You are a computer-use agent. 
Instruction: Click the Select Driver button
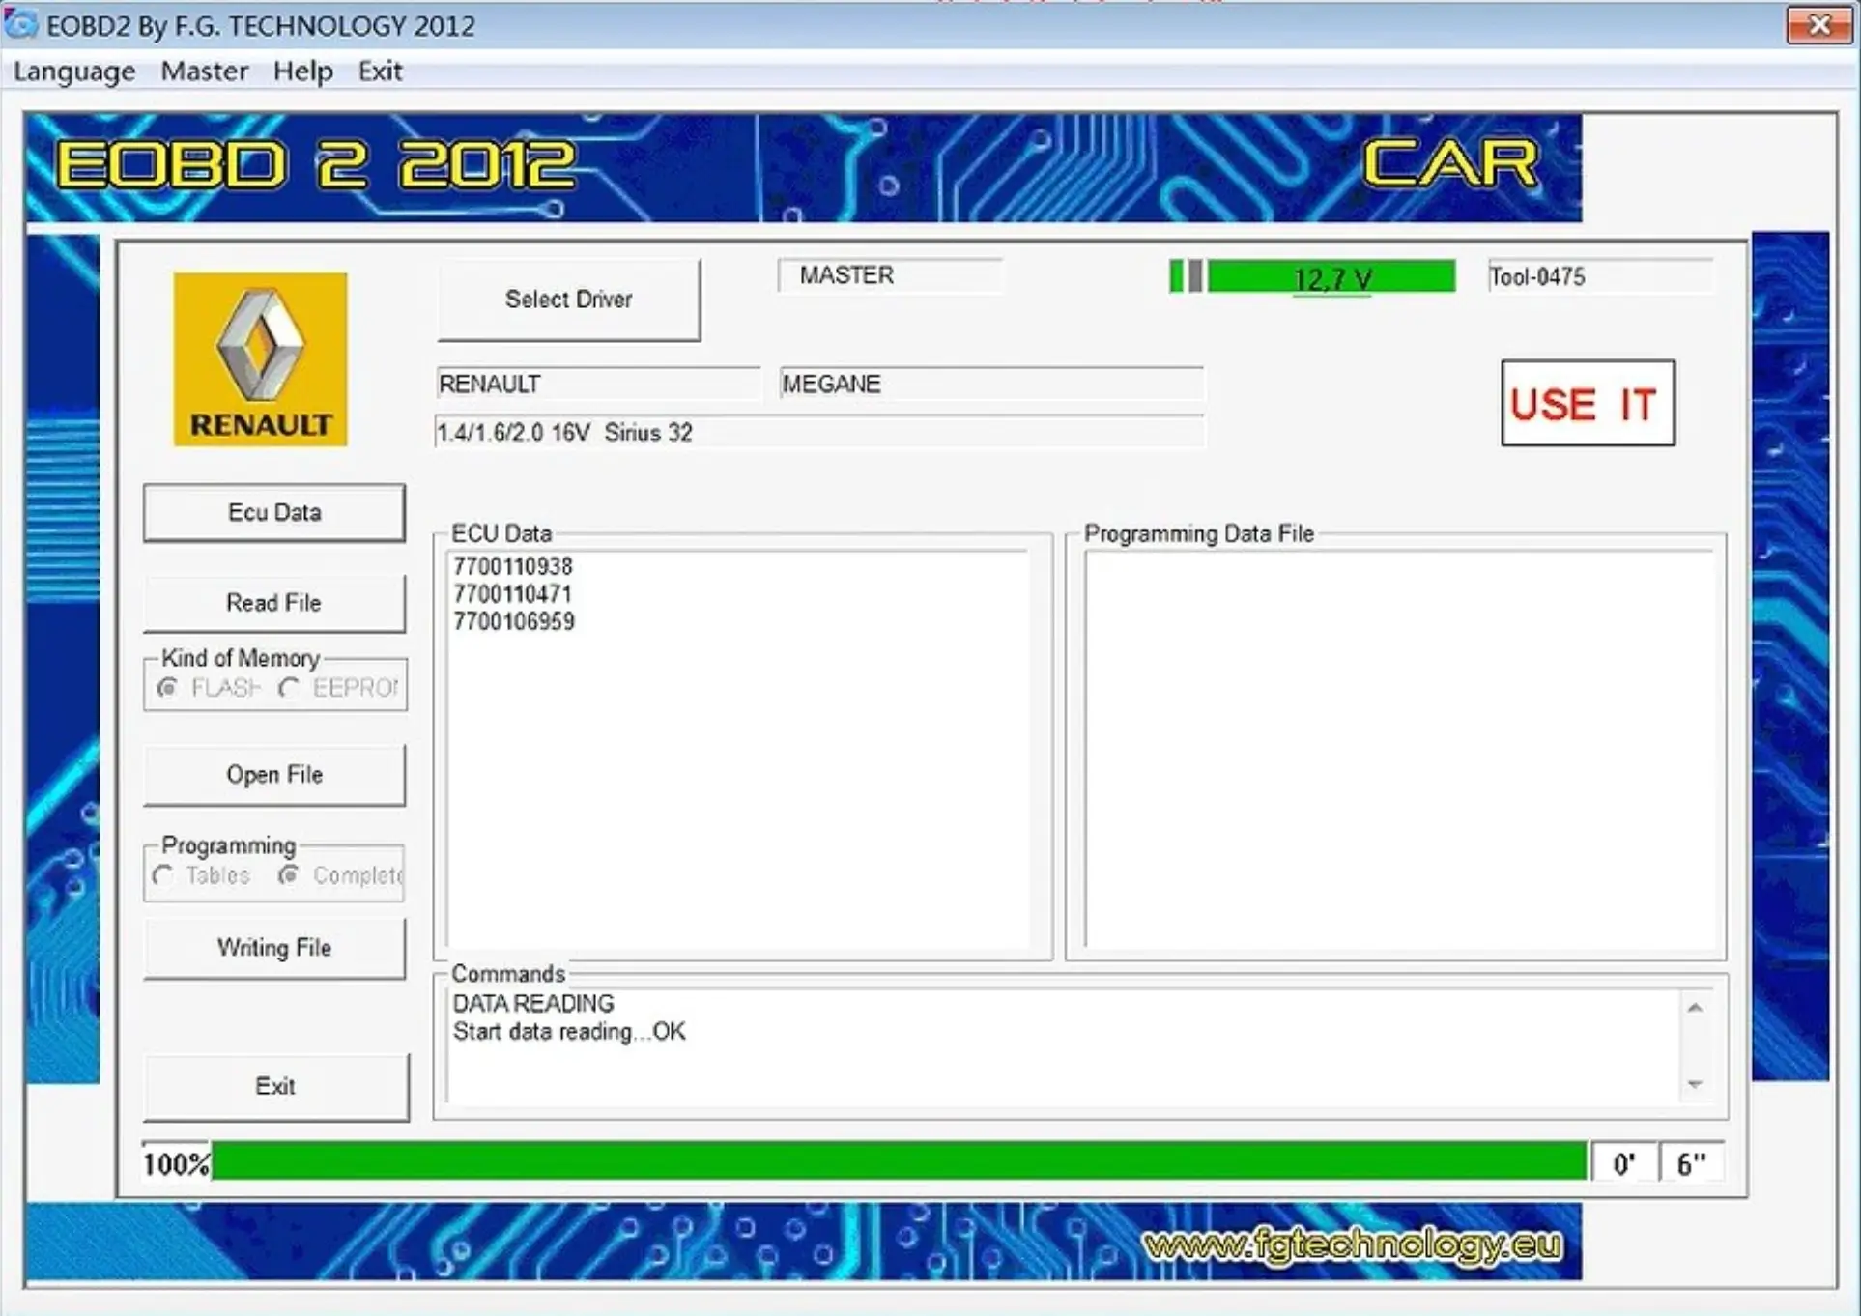pyautogui.click(x=568, y=300)
